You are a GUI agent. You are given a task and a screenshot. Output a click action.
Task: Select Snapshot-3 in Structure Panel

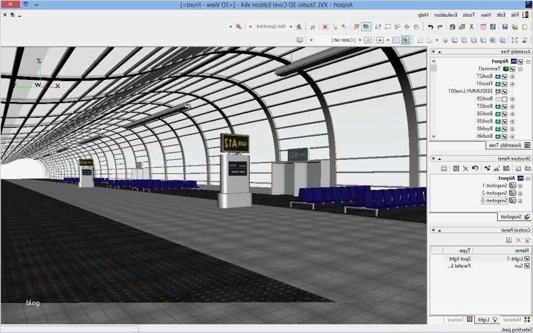pyautogui.click(x=495, y=201)
